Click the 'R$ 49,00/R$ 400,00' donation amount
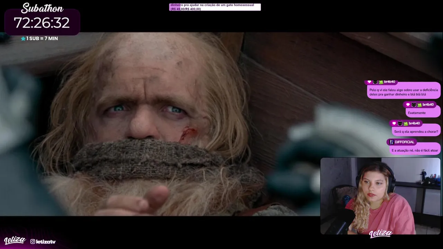The image size is (443, 249). point(186,9)
